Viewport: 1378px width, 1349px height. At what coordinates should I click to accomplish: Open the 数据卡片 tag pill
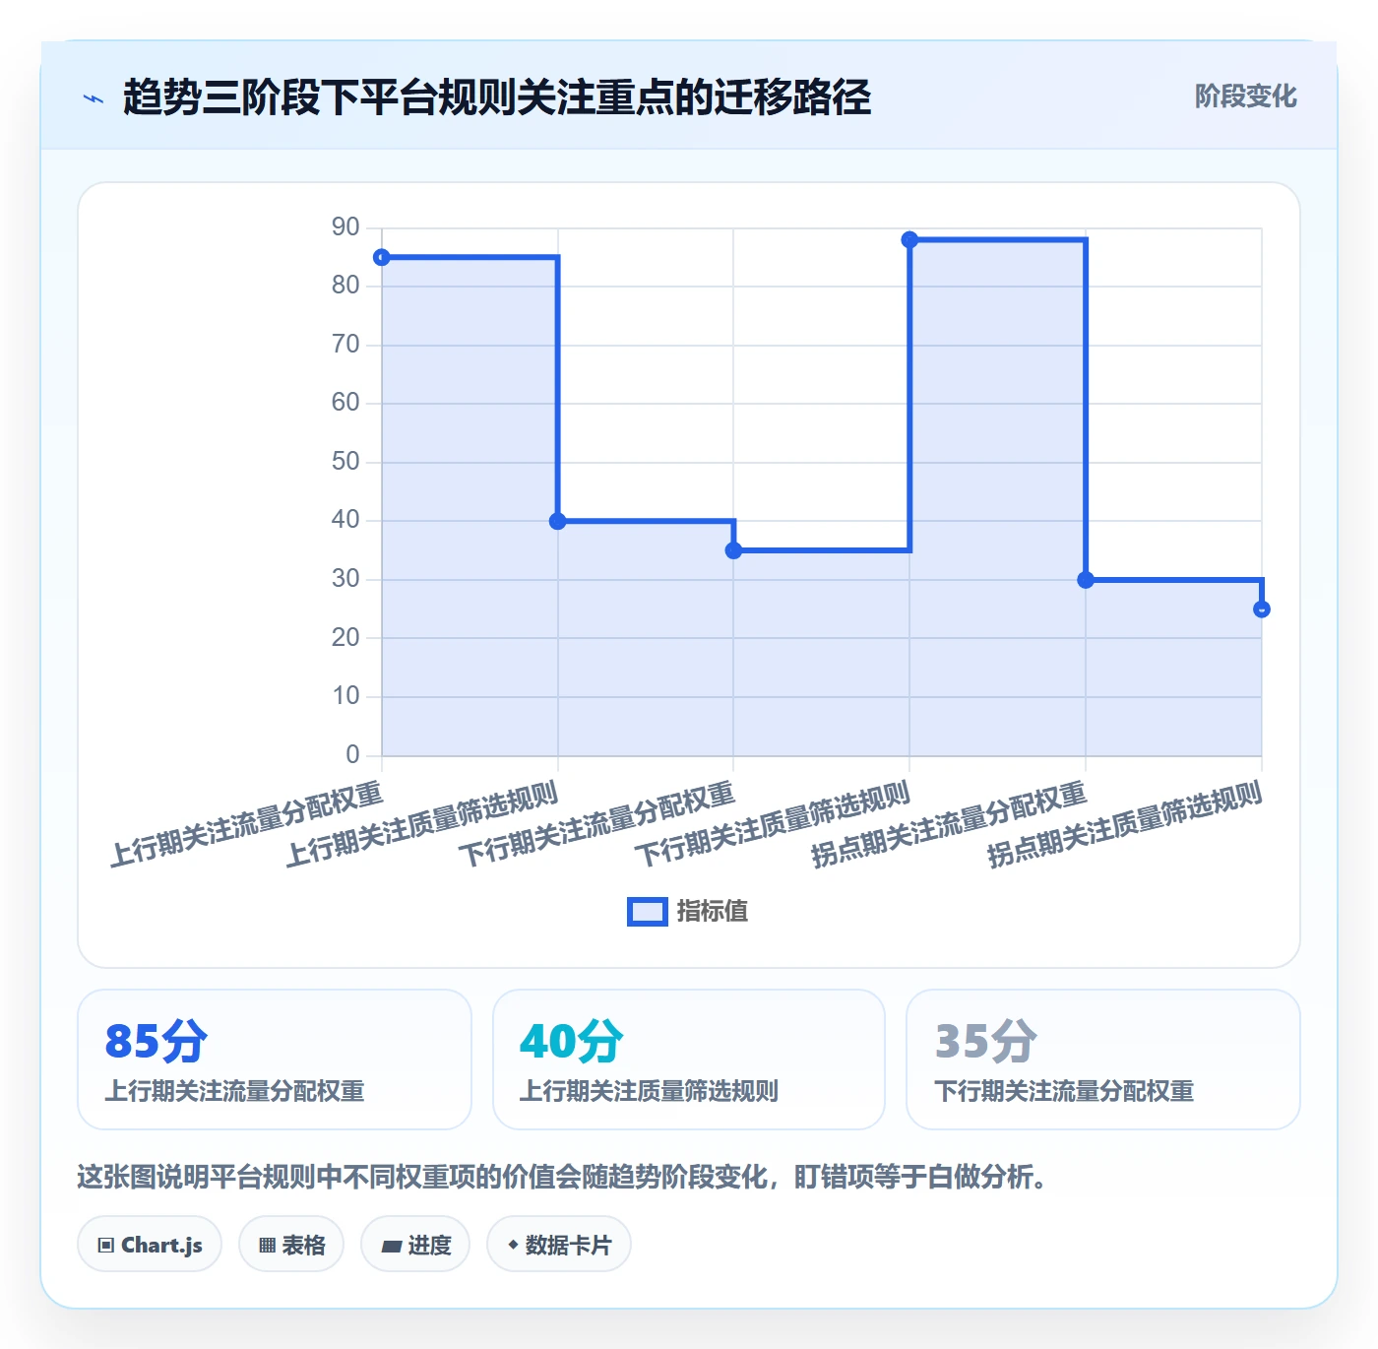[x=559, y=1245]
